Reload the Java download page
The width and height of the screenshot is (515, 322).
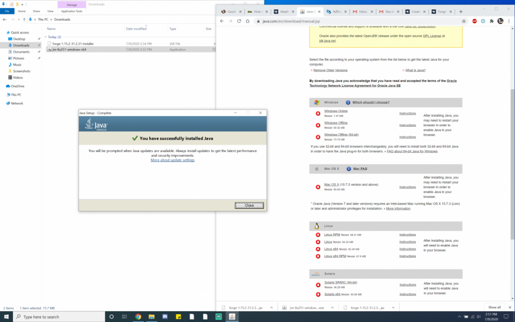[x=239, y=21]
